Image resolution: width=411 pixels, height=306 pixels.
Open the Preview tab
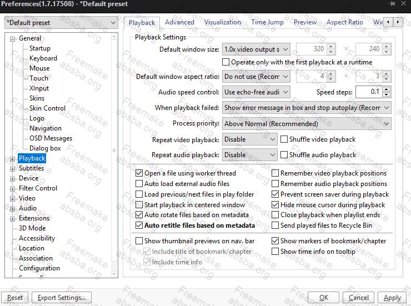click(305, 22)
